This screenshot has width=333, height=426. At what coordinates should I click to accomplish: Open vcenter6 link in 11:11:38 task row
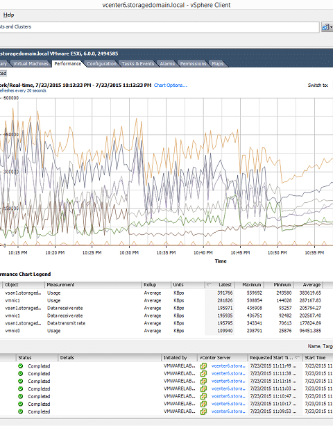point(228,374)
